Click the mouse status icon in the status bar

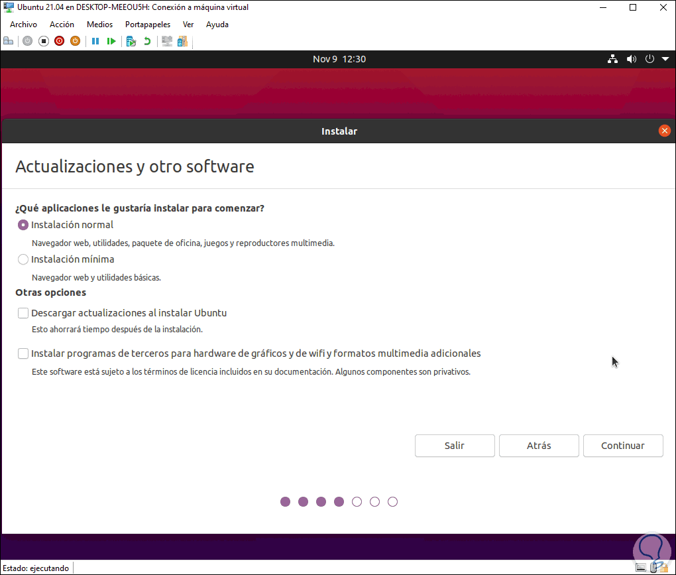coord(653,568)
